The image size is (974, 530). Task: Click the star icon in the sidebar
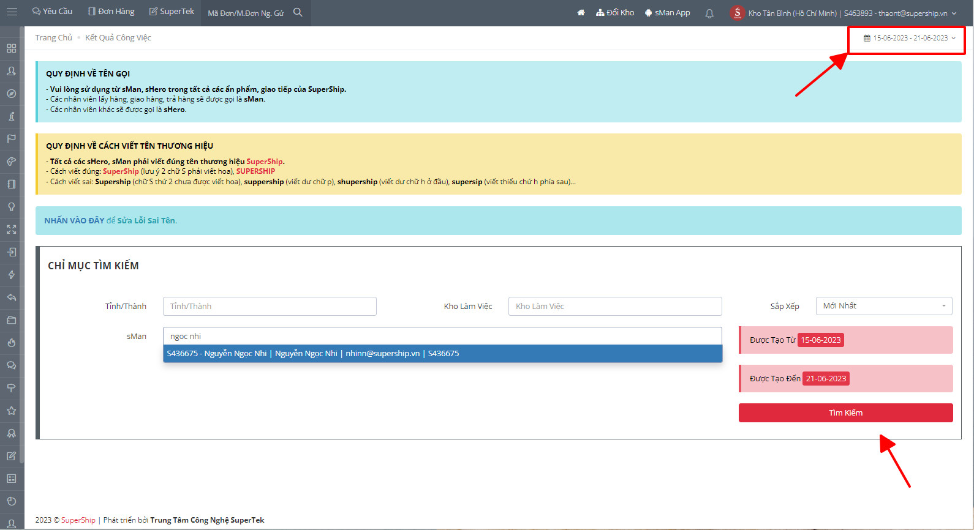pyautogui.click(x=11, y=411)
